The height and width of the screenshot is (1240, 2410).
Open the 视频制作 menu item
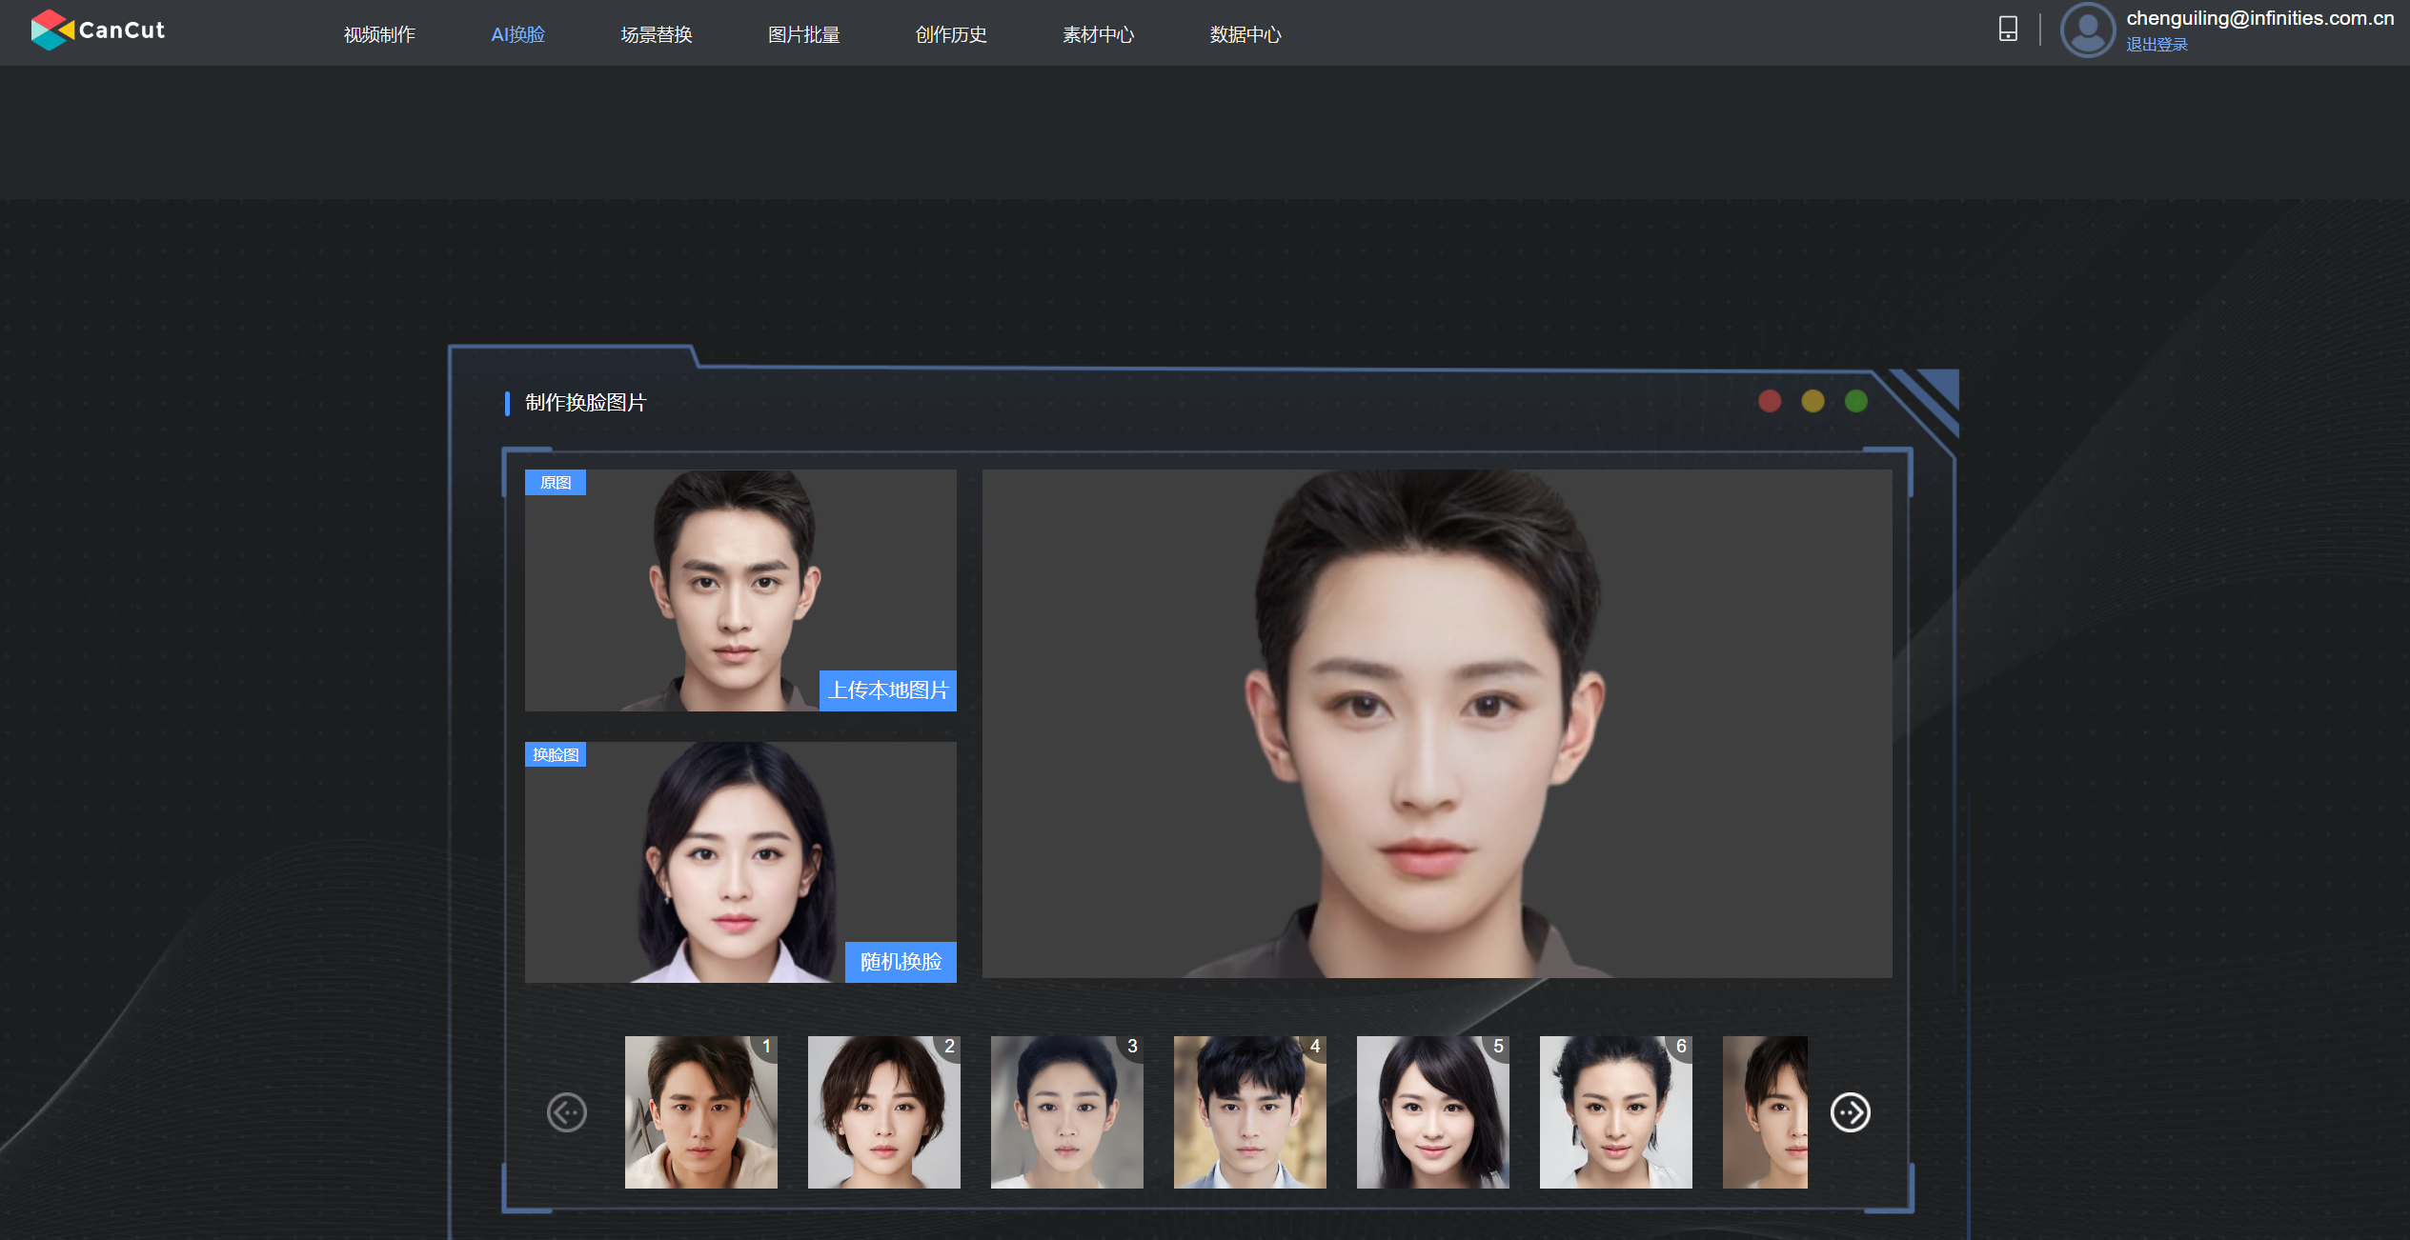point(379,34)
